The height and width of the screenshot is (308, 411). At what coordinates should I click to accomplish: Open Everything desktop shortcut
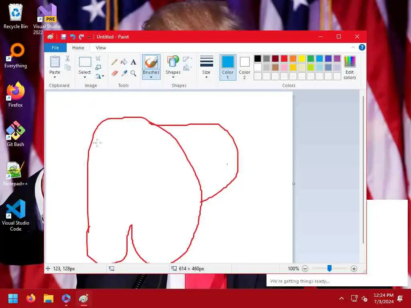pyautogui.click(x=16, y=55)
